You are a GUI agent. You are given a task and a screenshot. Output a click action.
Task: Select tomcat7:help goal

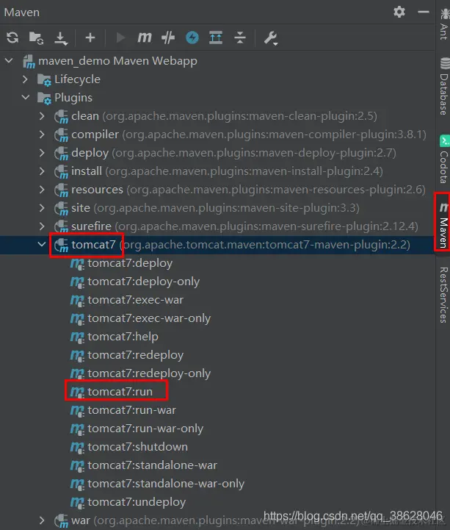click(123, 337)
